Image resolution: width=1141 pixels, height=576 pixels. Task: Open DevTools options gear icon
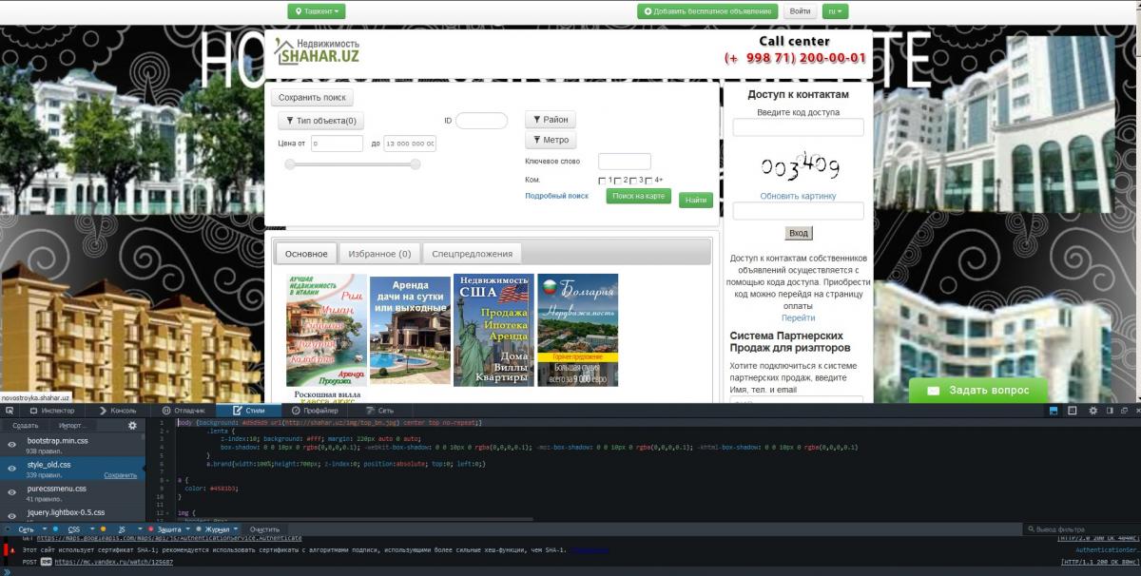point(1093,411)
